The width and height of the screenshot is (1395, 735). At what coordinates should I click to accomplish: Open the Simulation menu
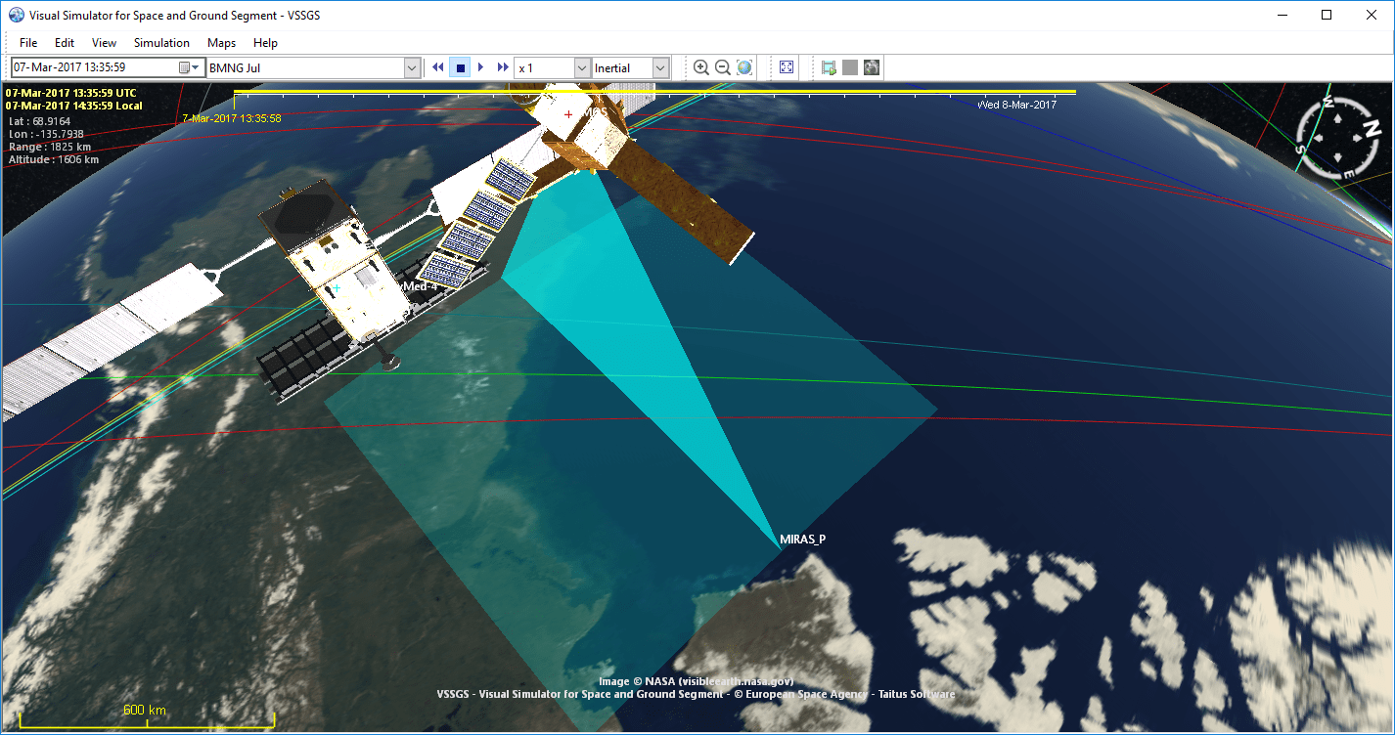tap(161, 43)
